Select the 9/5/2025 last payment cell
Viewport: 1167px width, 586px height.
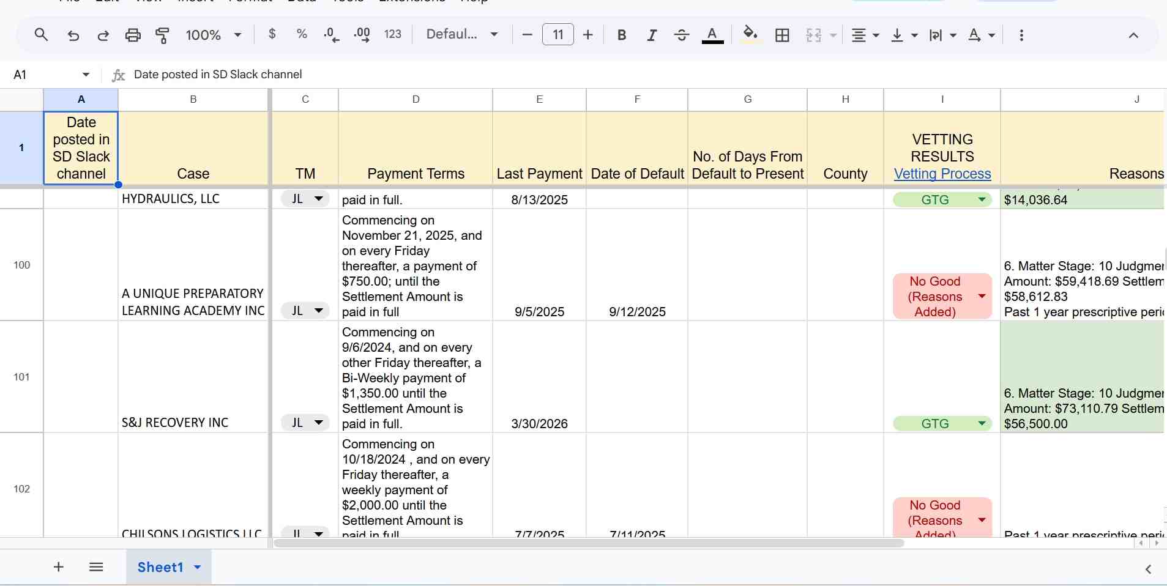tap(539, 265)
